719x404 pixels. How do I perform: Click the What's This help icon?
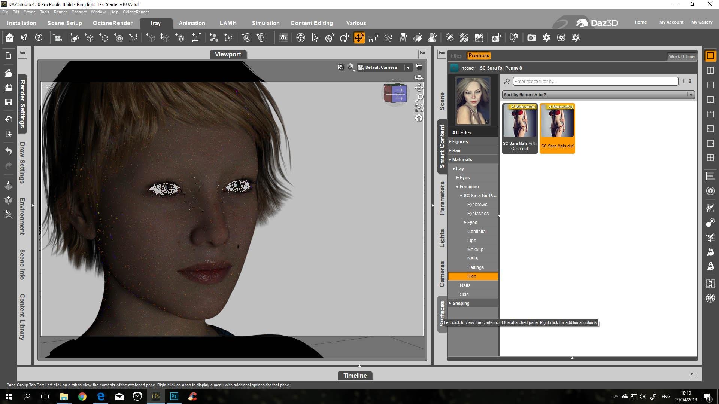pos(24,38)
